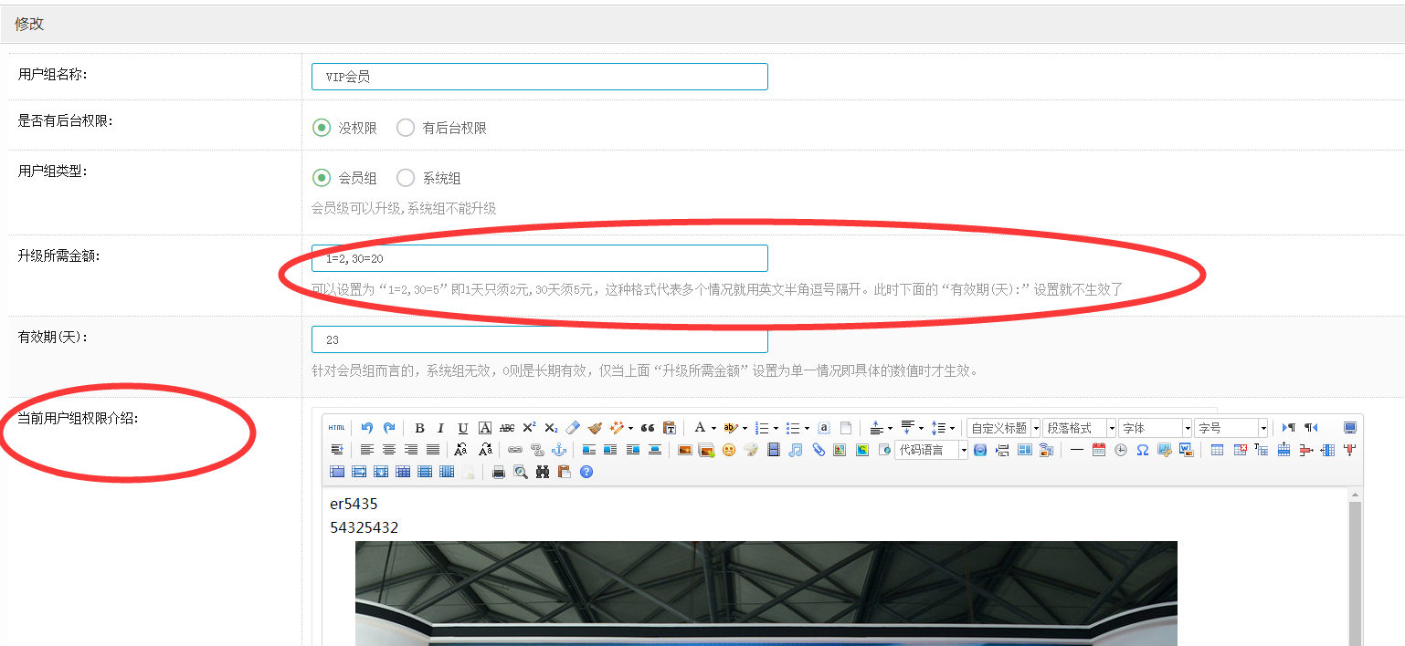Insert an emoticon with the smiley icon
The height and width of the screenshot is (646, 1405).
729,450
